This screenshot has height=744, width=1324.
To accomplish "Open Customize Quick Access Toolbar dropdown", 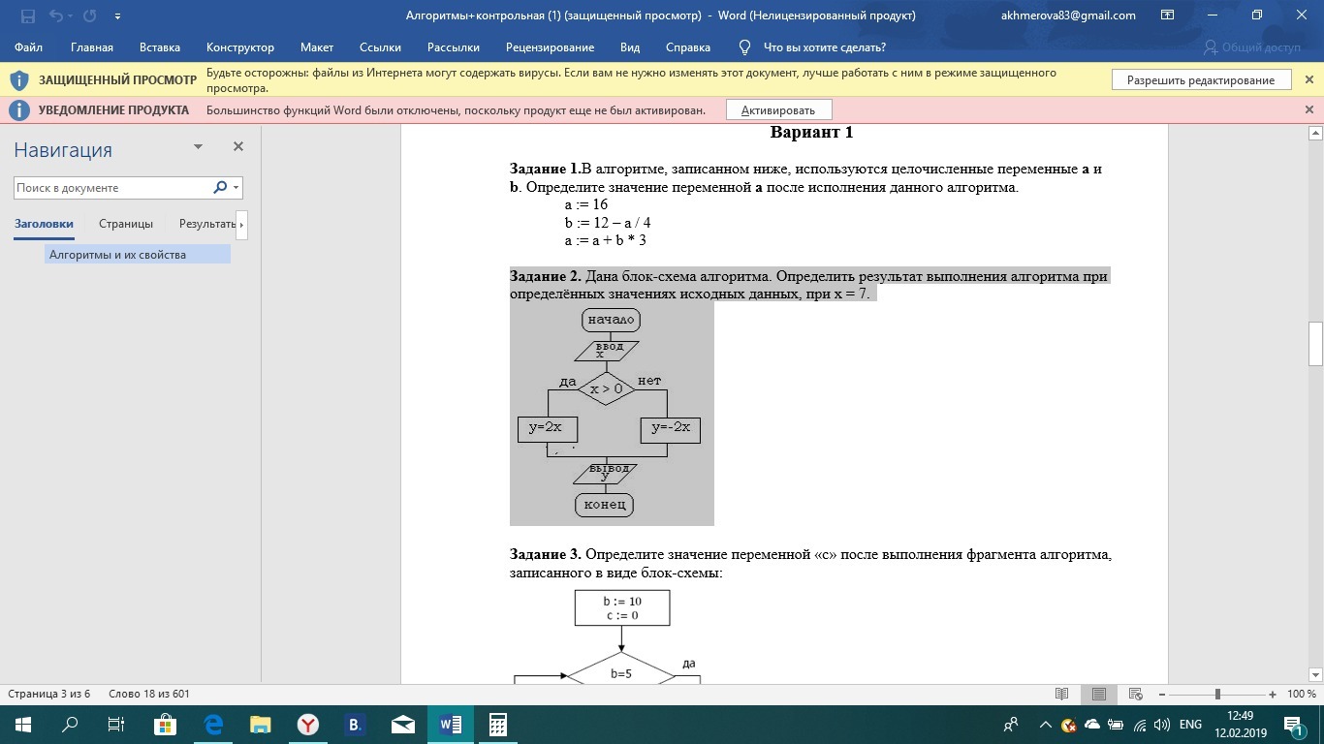I will click(x=117, y=16).
